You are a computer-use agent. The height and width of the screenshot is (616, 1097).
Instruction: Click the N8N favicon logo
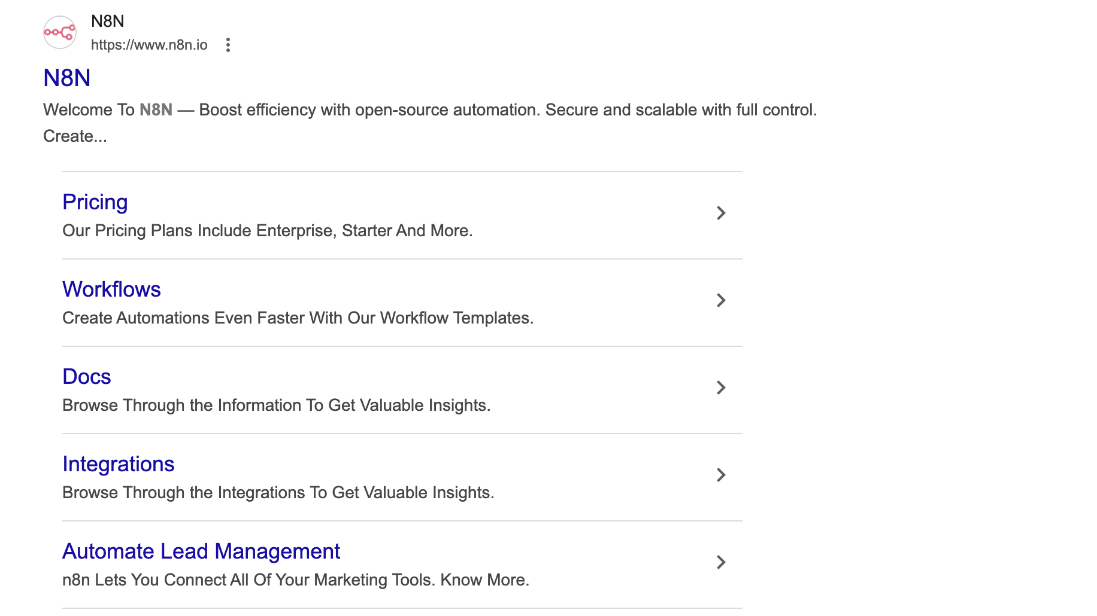pos(60,32)
